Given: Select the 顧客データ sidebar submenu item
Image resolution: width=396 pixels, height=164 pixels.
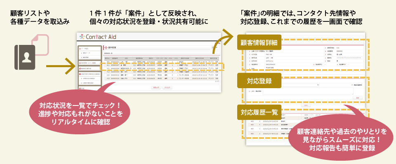Looking at the screenshot, I should tap(90, 53).
